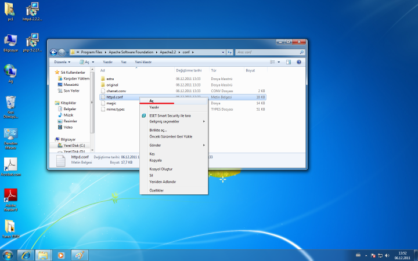Image resolution: width=418 pixels, height=261 pixels.
Task: Click the Yeni klasör toolbar button
Action: [x=143, y=61]
